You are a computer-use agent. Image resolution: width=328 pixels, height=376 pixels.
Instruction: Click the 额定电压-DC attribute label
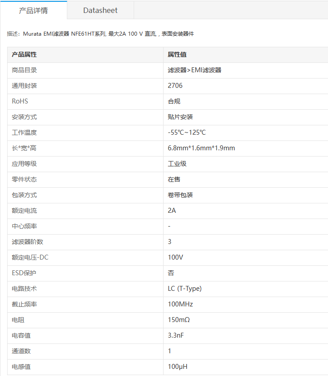tap(30, 257)
